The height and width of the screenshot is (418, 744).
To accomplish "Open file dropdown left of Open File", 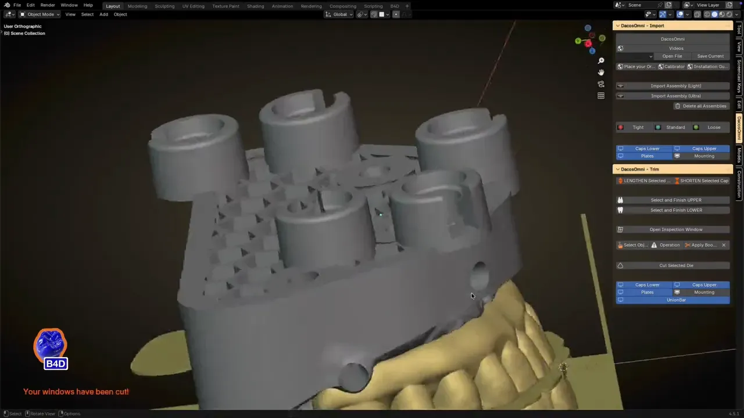I will click(635, 56).
